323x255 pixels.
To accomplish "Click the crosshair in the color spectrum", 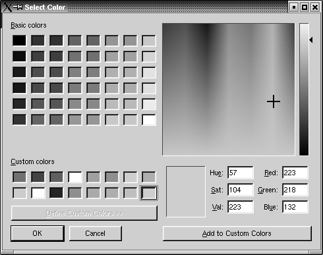I will tap(274, 101).
